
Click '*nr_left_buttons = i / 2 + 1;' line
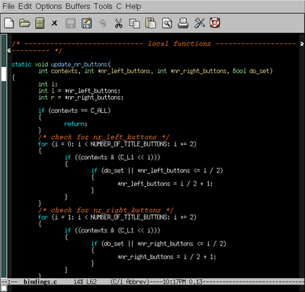pyautogui.click(x=165, y=184)
